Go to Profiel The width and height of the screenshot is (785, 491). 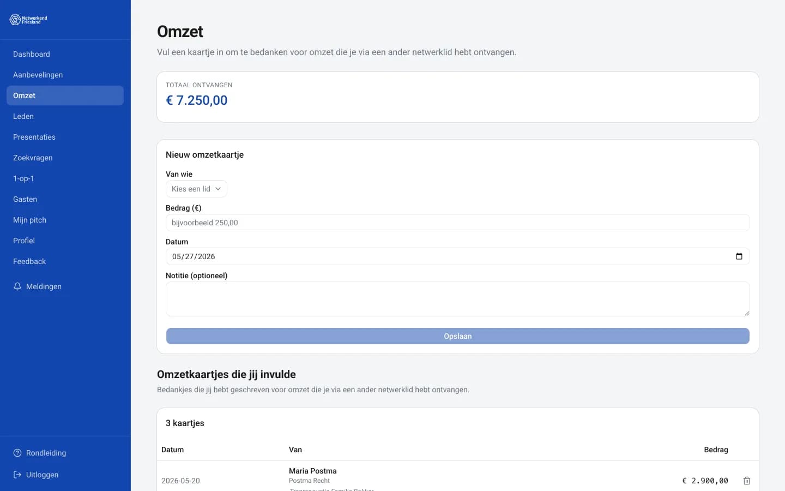point(65,241)
